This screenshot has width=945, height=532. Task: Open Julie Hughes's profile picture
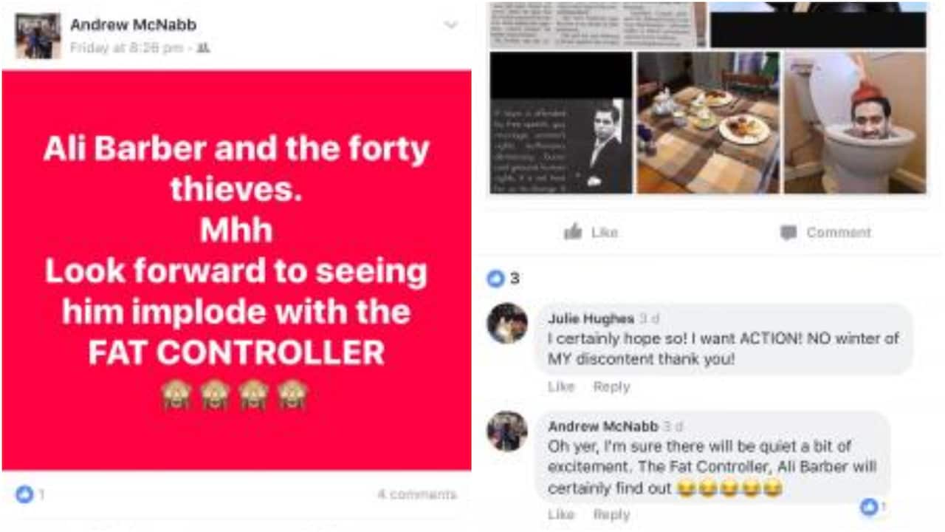point(507,323)
